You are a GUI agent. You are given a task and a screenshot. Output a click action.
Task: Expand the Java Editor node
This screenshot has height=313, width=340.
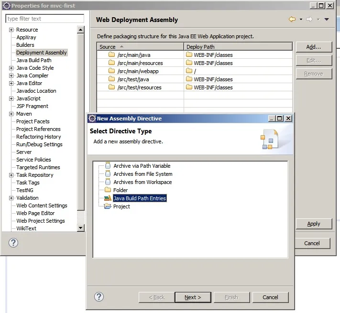(x=11, y=83)
